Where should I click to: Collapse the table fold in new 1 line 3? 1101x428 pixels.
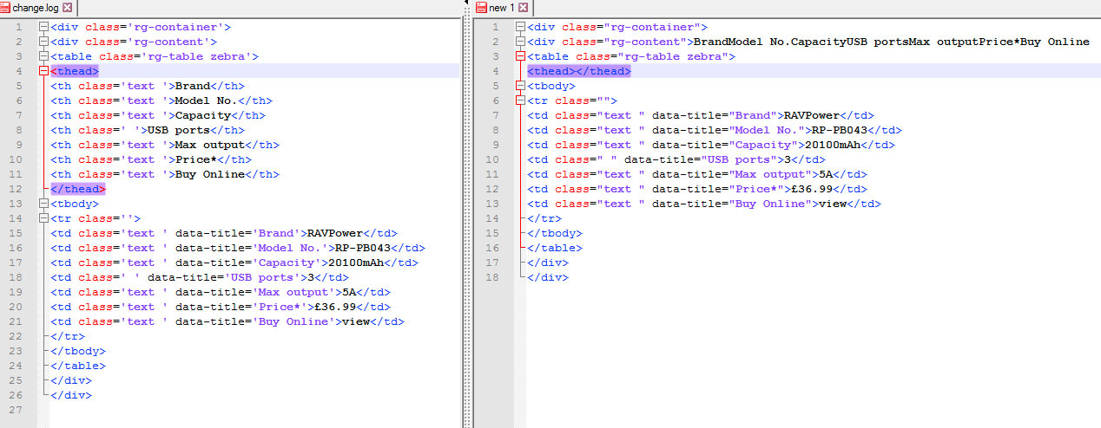(520, 56)
